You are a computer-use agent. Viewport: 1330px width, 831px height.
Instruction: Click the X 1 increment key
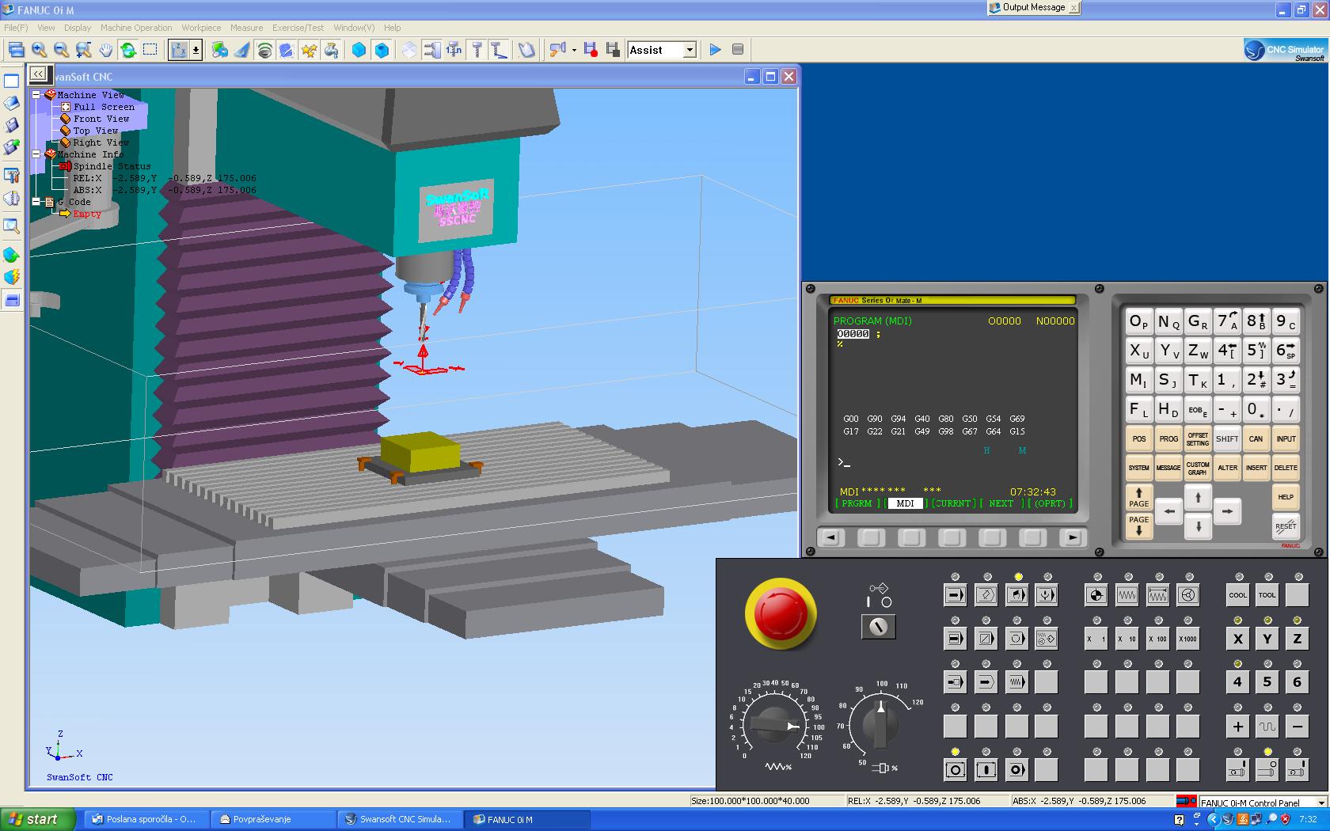(x=1096, y=638)
